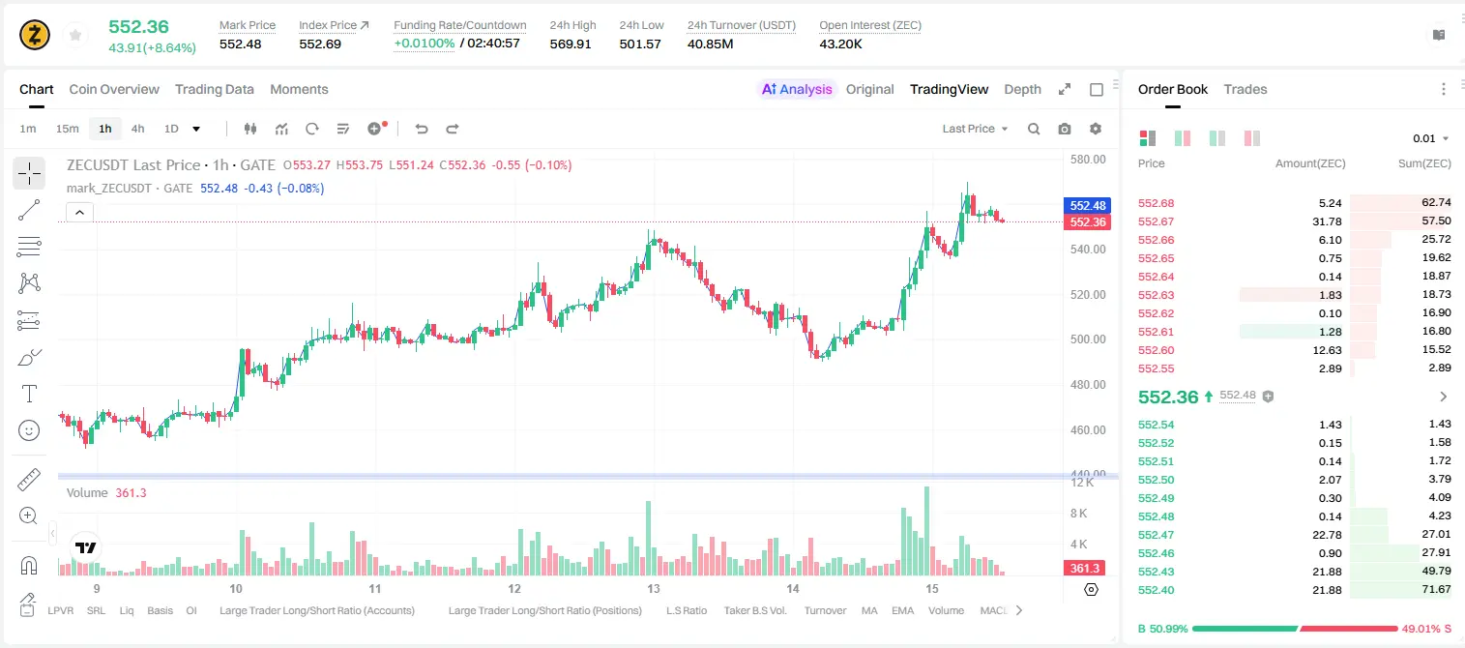Select the ruler measure tool
1465x648 pixels.
tap(29, 479)
